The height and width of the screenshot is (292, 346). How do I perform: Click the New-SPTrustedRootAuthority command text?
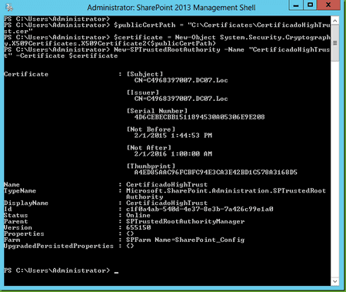click(167, 49)
